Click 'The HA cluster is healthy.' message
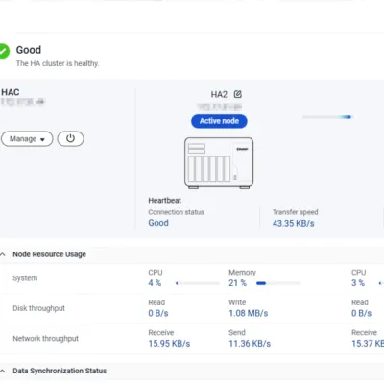 58,63
